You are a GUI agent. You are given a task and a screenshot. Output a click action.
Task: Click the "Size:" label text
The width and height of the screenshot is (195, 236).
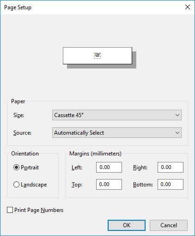coord(18,115)
